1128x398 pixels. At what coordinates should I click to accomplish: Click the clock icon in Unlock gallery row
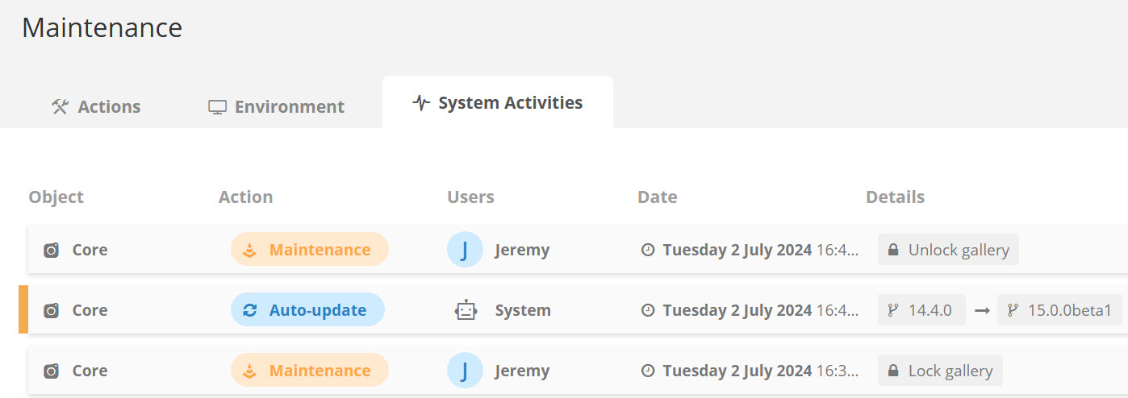pos(647,250)
